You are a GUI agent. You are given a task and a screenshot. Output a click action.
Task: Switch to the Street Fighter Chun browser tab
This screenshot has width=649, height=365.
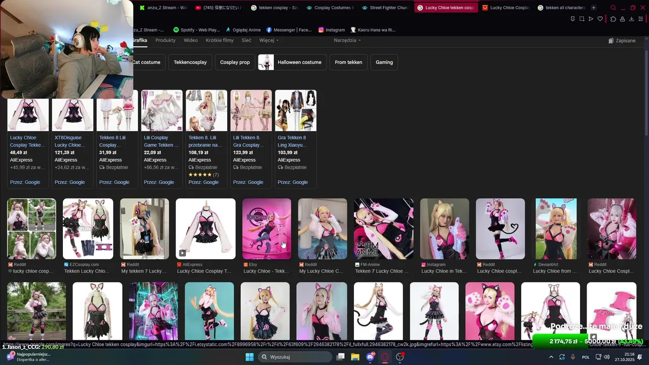(x=385, y=8)
